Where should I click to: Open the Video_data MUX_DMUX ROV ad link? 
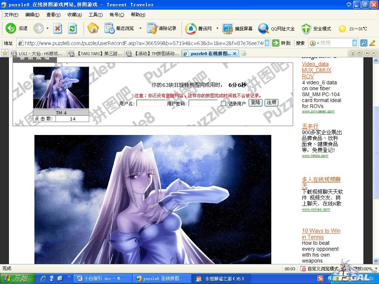317,70
